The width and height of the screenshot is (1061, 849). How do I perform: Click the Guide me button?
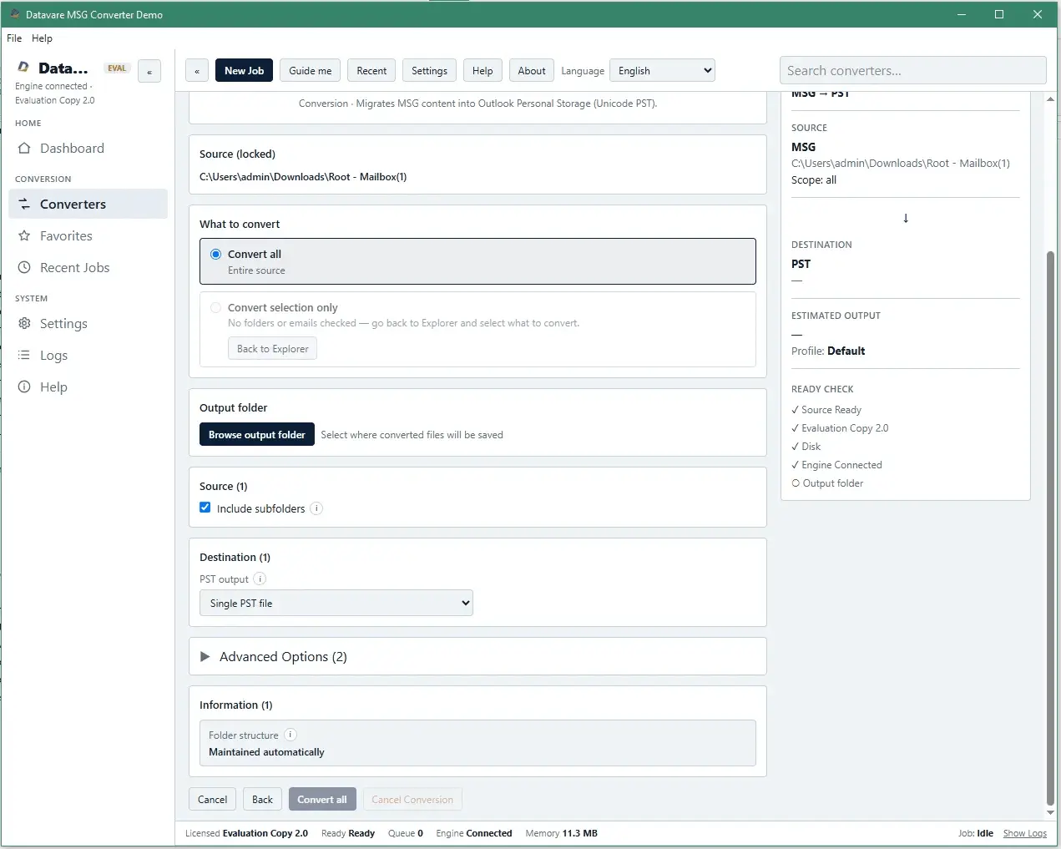311,71
